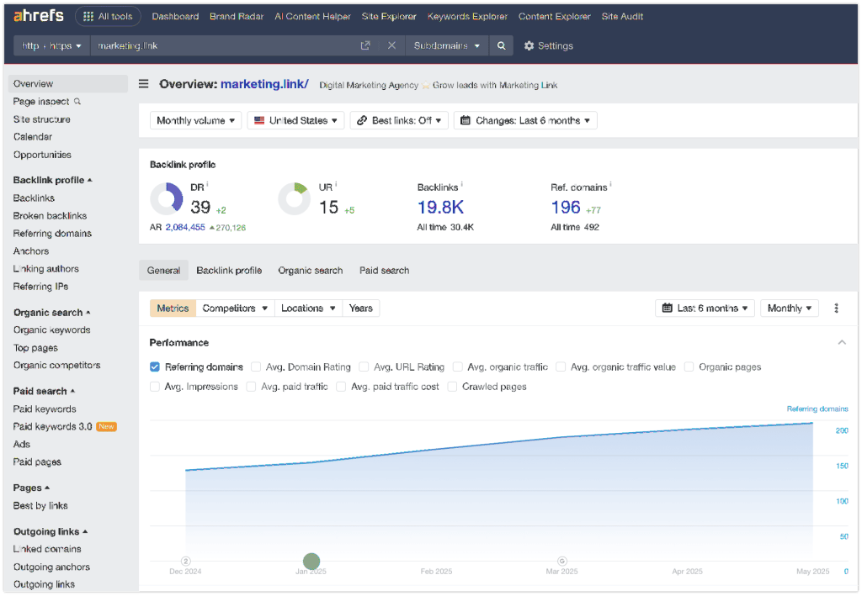Click the Ref. domains info icon
The image size is (862, 596).
pos(610,184)
